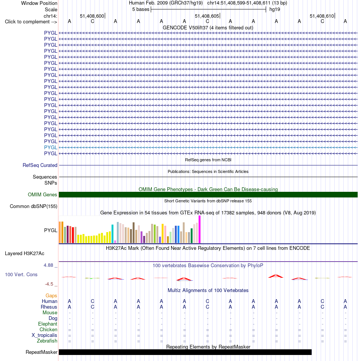Open 'Short Genetic Variants from dbSNP release 155'
This screenshot has width=358, height=361.
[208, 201]
